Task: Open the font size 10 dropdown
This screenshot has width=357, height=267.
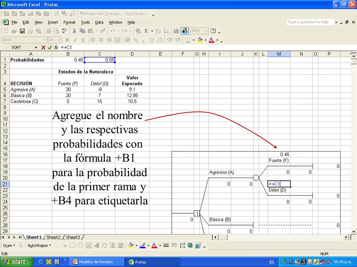Action: click(x=59, y=40)
